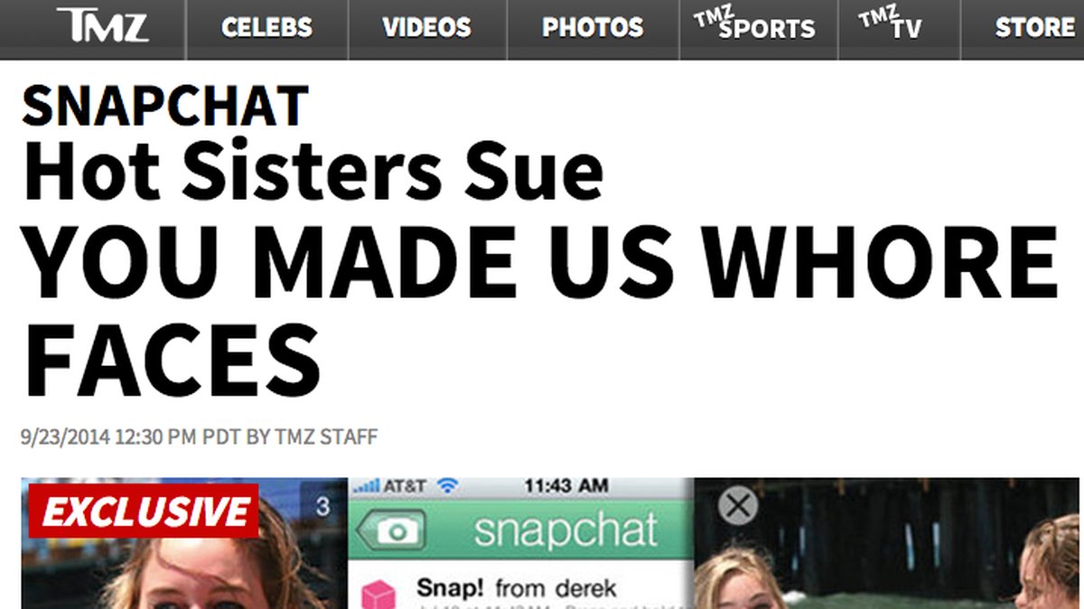This screenshot has width=1084, height=609.
Task: Click the gallery count badge showing 3
Action: pyautogui.click(x=322, y=507)
